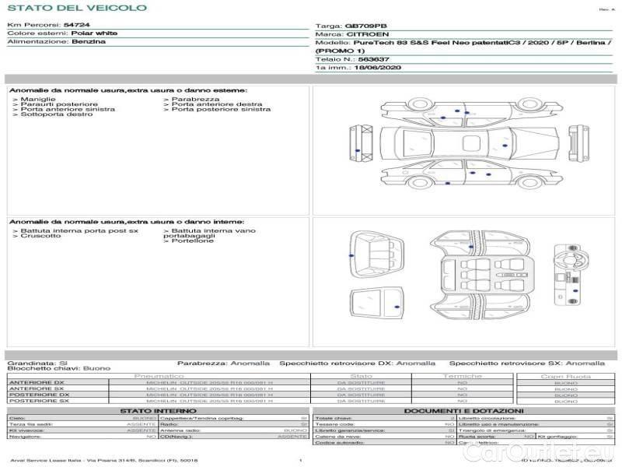Click the damage dot on the lower side sill
The width and height of the screenshot is (622, 467).
point(447,184)
